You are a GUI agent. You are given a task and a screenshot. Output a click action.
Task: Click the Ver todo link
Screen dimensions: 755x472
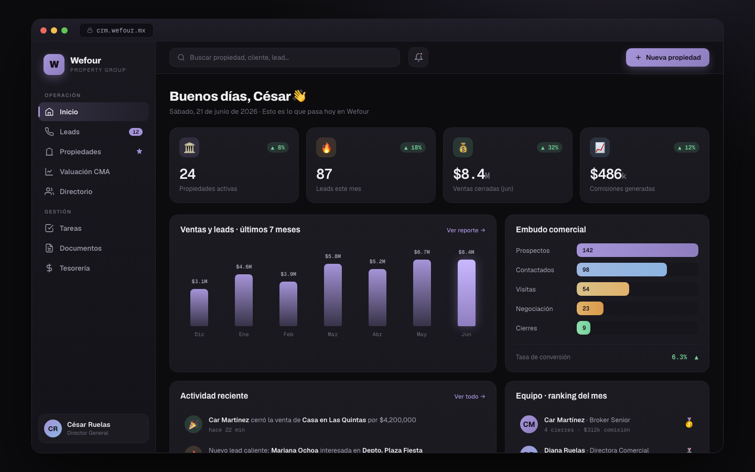[x=470, y=396]
